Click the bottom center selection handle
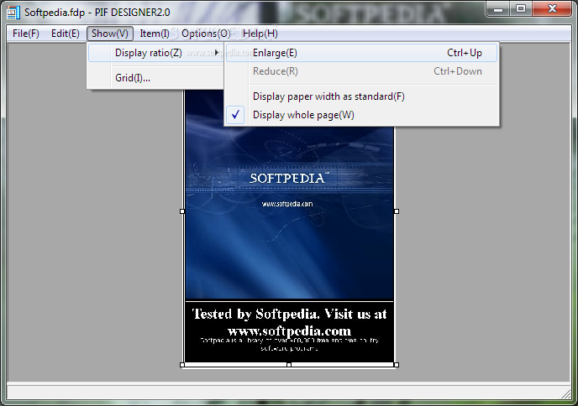 click(289, 364)
